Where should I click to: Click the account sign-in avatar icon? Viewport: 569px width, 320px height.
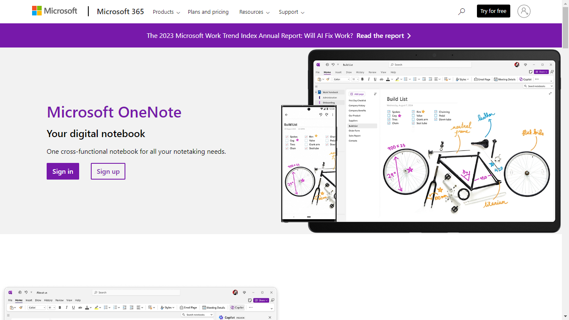524,11
